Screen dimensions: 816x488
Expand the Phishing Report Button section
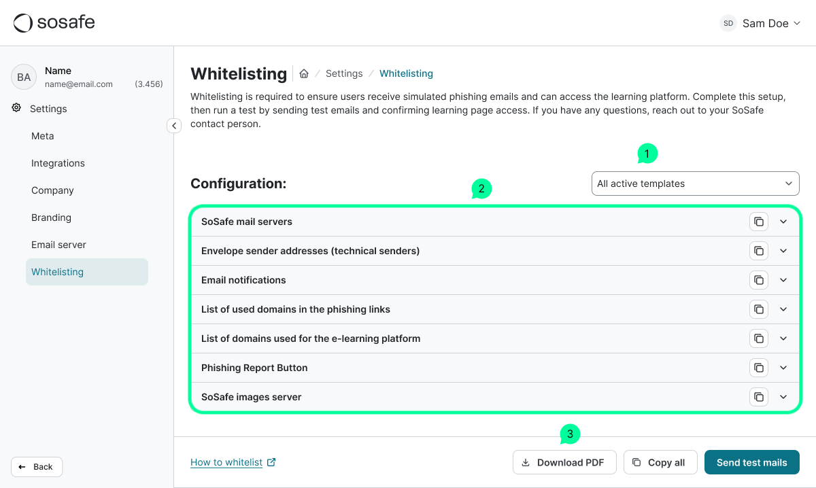[783, 367]
